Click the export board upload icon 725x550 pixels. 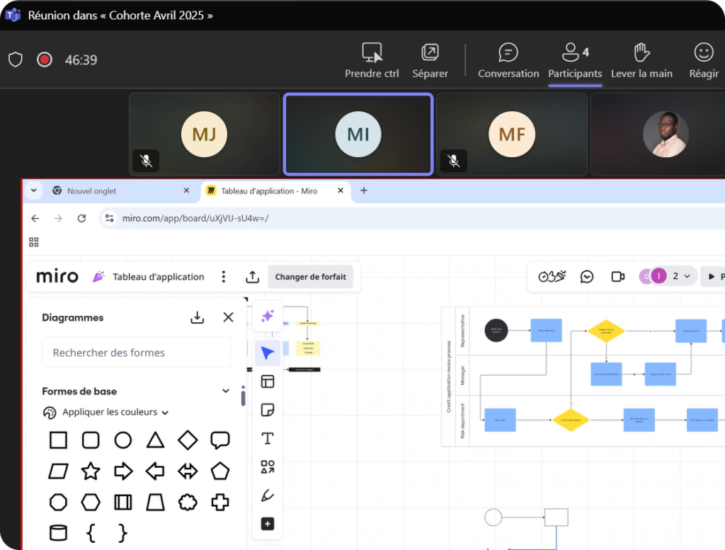tap(252, 277)
